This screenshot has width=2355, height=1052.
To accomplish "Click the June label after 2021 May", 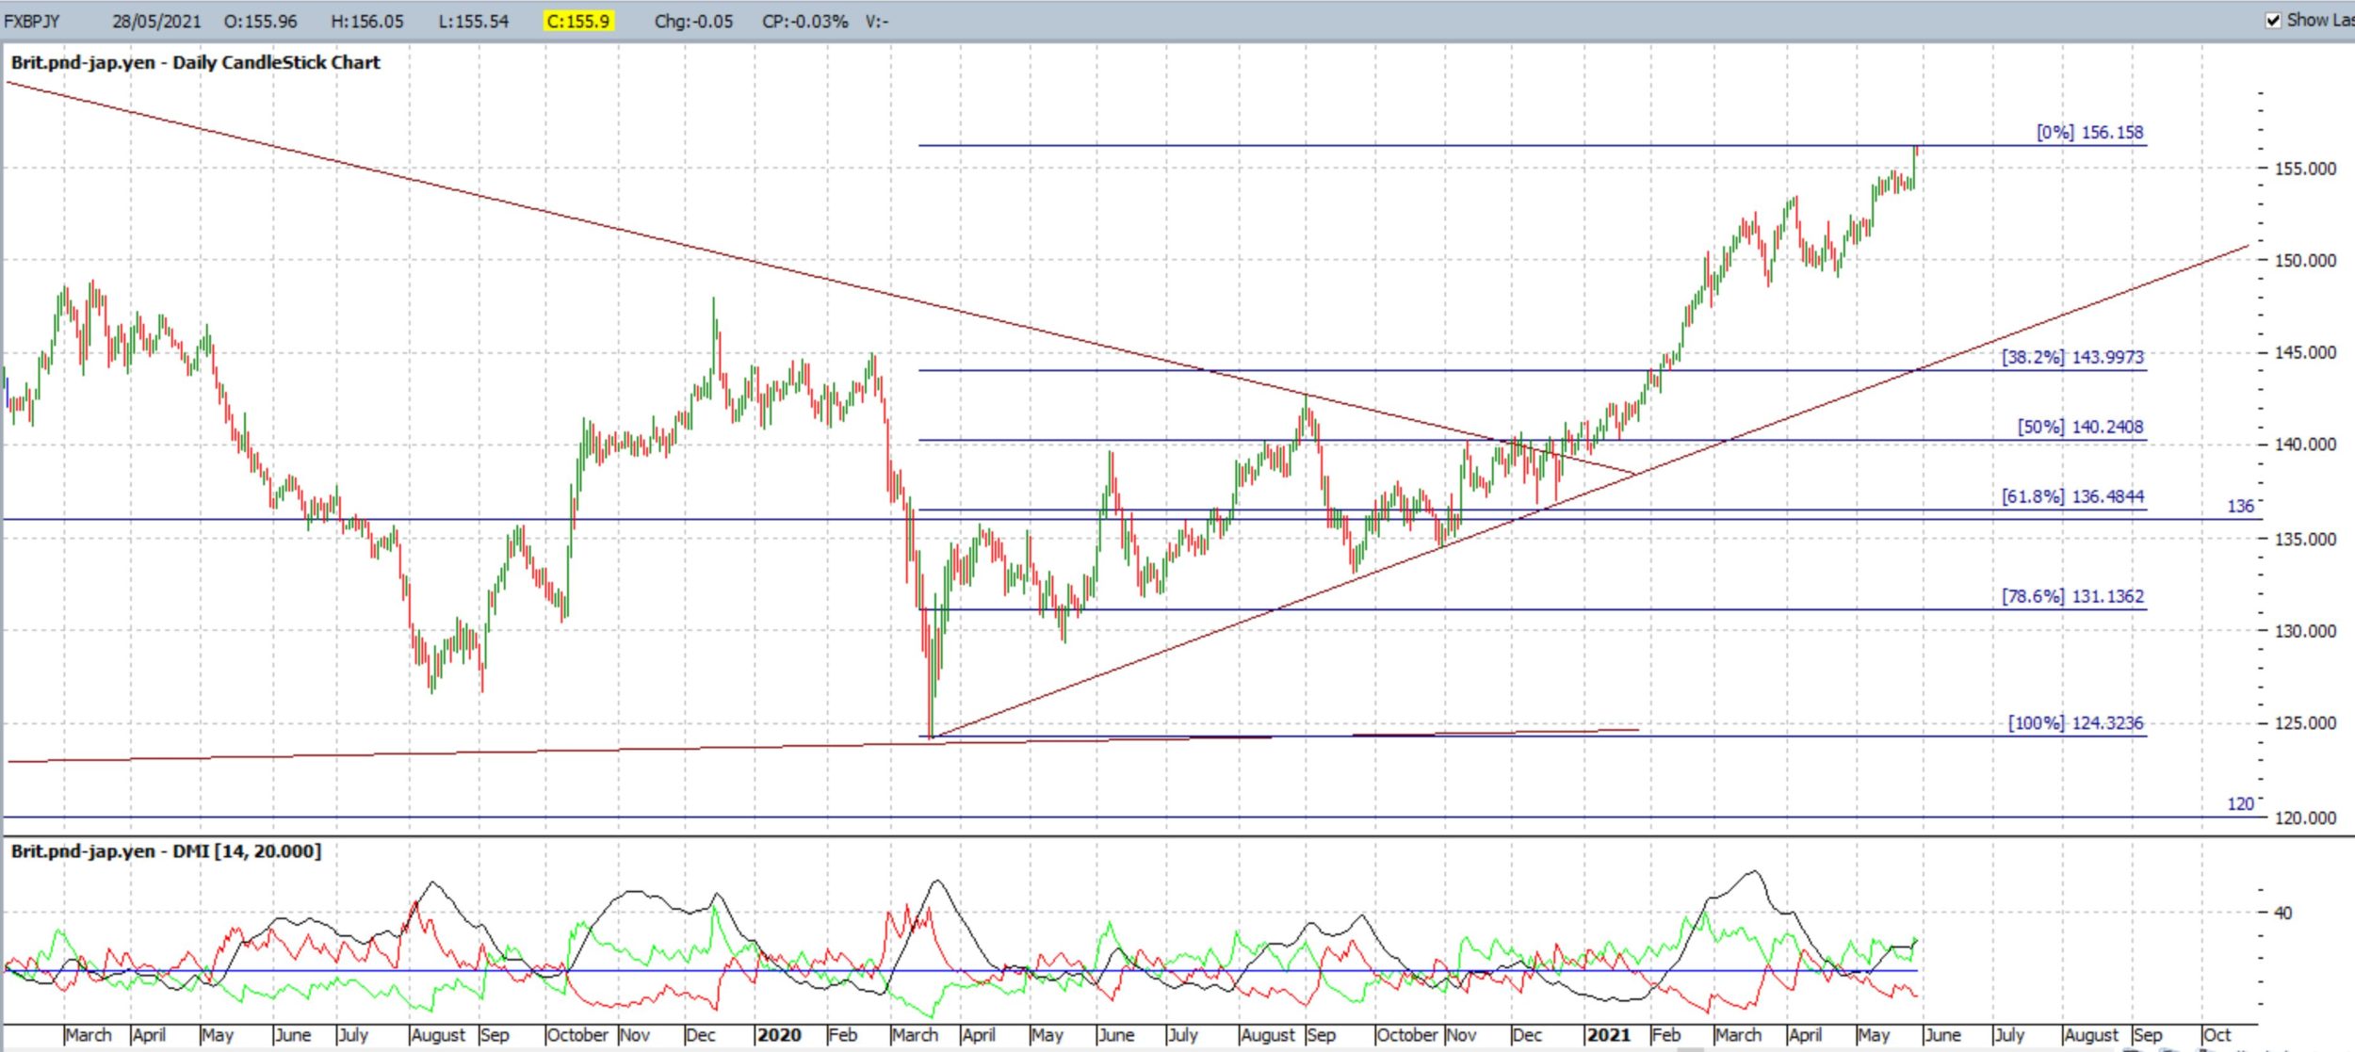I will (x=1942, y=1035).
